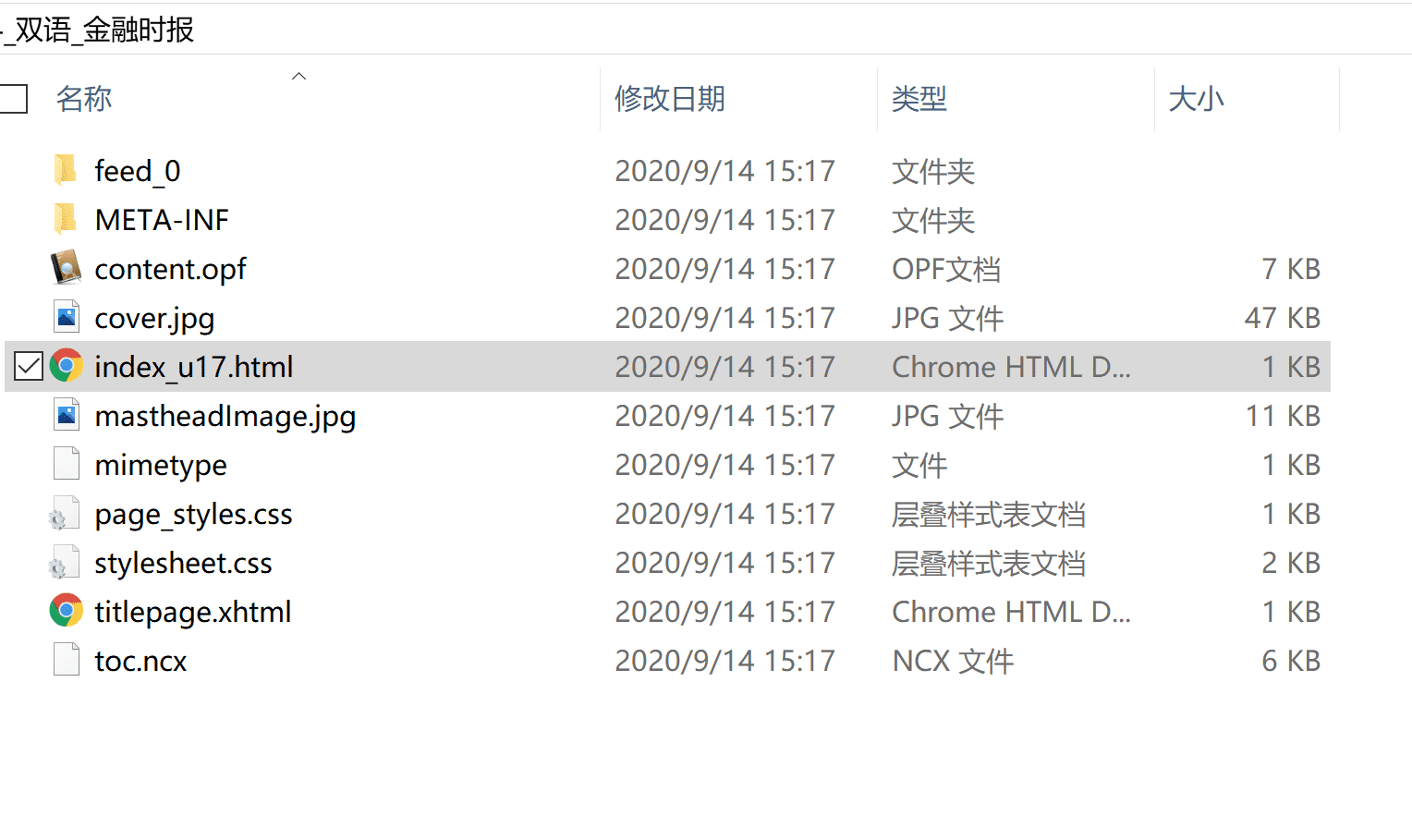The image size is (1412, 828).
Task: Click the feed_0 folder icon
Action: pyautogui.click(x=66, y=170)
